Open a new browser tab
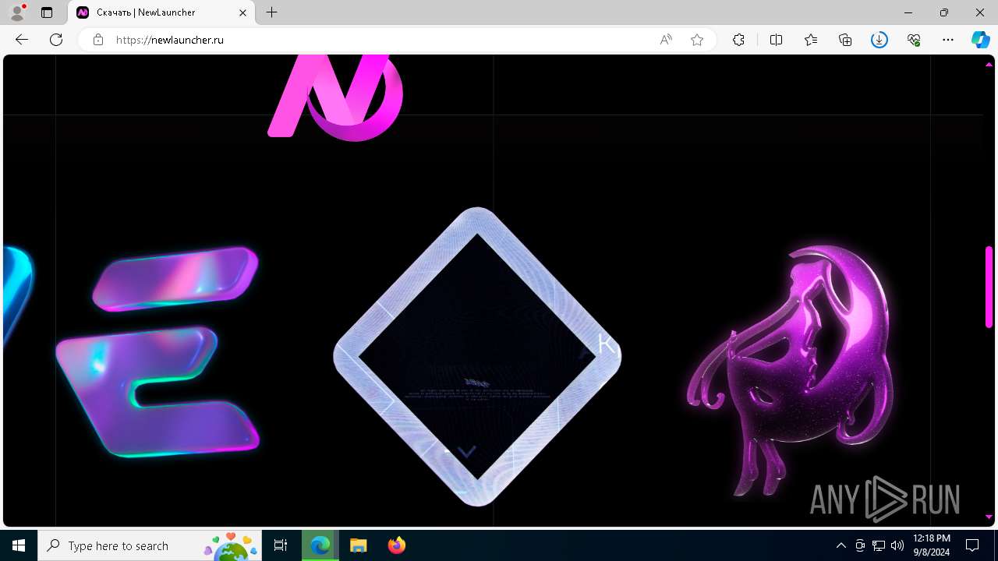The image size is (998, 561). (x=271, y=12)
